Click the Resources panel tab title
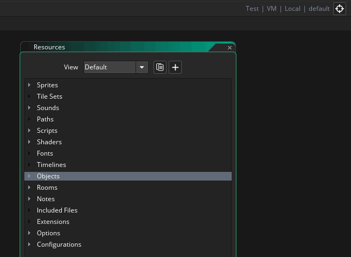The image size is (351, 257). coord(49,47)
